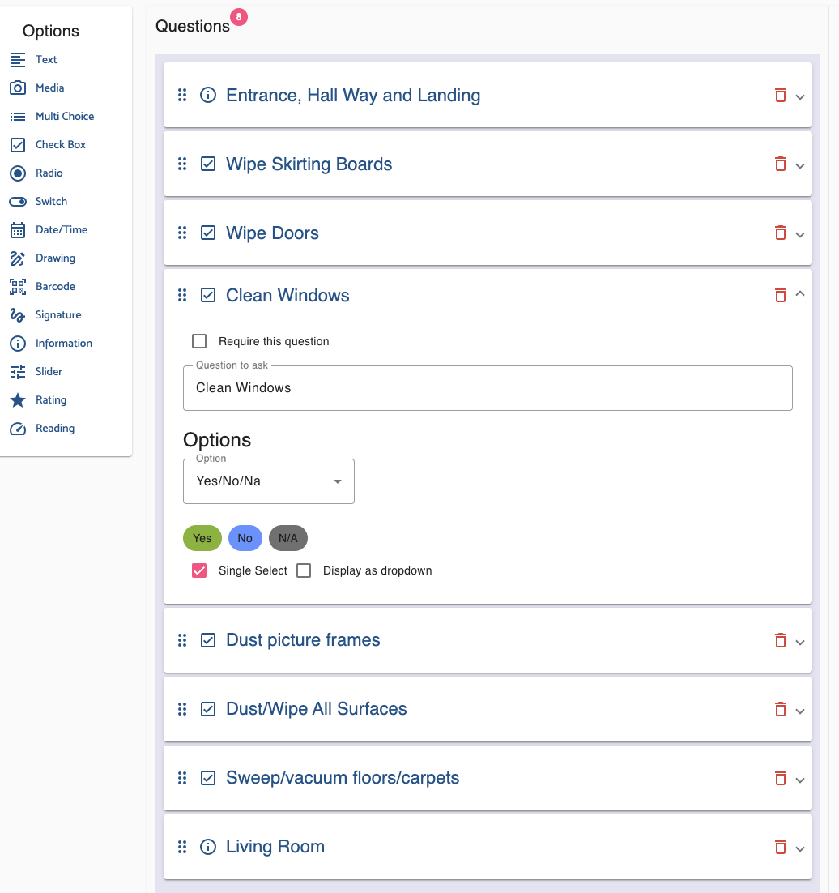Click the green Yes answer chip
The height and width of the screenshot is (893, 839).
202,537
